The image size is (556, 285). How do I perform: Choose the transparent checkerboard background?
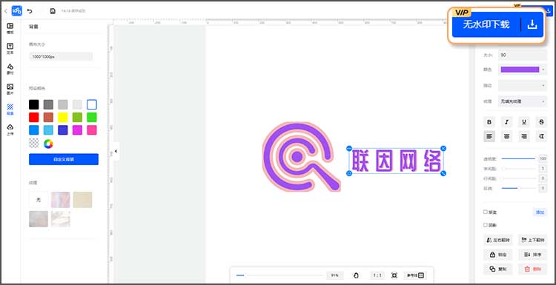coord(33,144)
